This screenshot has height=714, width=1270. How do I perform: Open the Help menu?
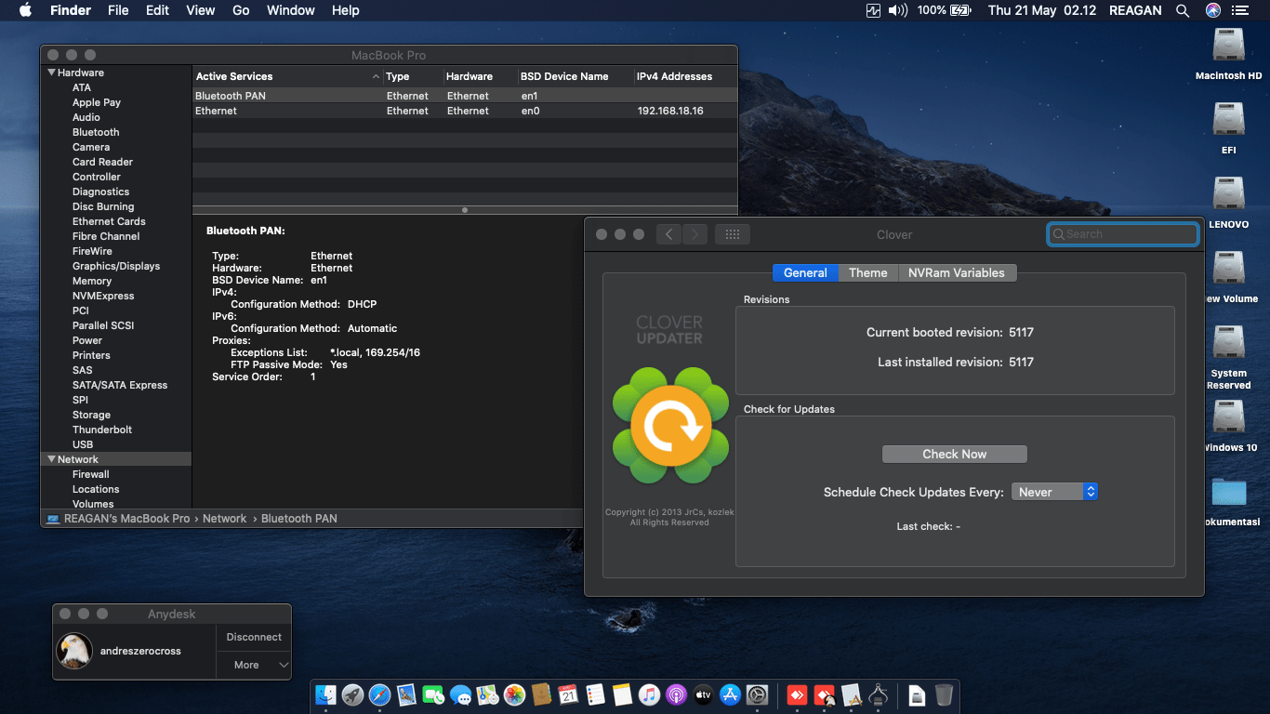pos(346,10)
